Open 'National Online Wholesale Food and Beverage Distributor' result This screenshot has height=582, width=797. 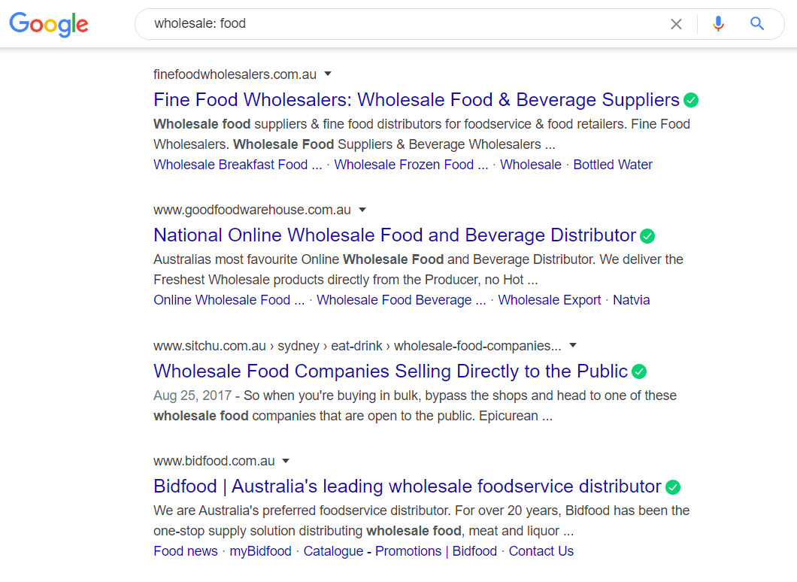coord(395,235)
